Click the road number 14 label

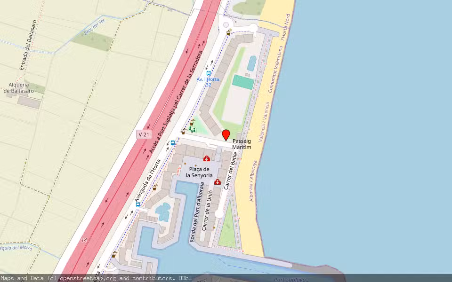(84, 240)
